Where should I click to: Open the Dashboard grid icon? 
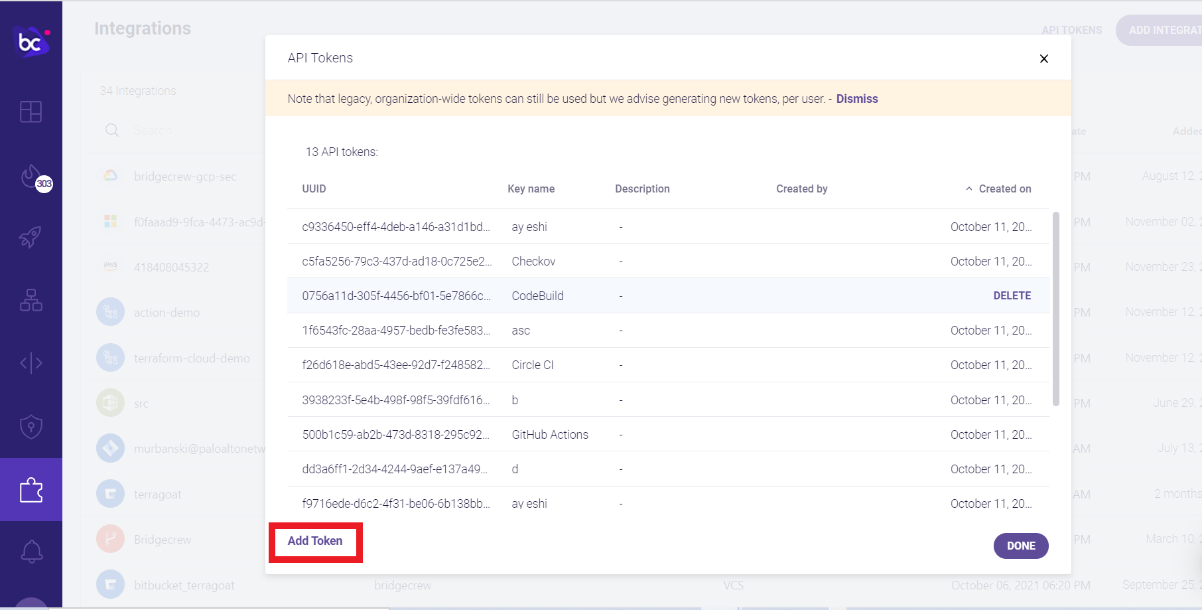pyautogui.click(x=31, y=112)
